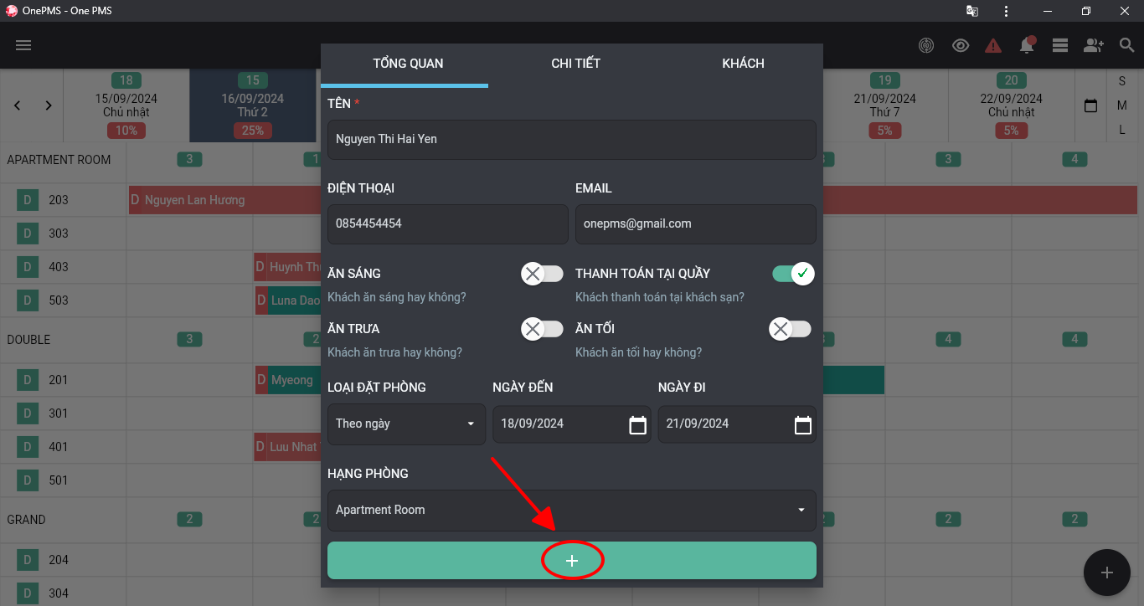Screen dimensions: 1144x606
Task: Open the calendar picker beside S M L
Action: pos(1090,106)
